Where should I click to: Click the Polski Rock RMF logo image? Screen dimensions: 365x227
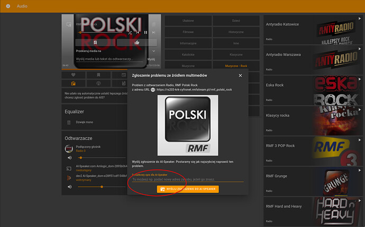tap(188, 125)
